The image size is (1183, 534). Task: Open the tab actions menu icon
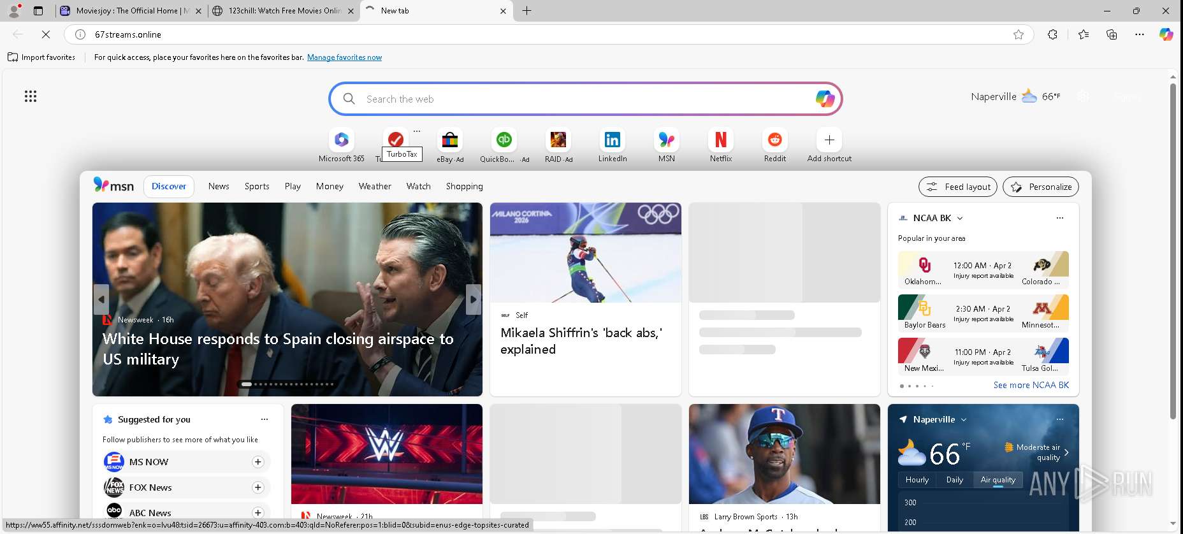click(x=38, y=11)
